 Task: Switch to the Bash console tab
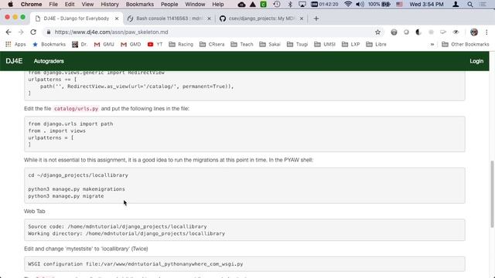(x=169, y=19)
